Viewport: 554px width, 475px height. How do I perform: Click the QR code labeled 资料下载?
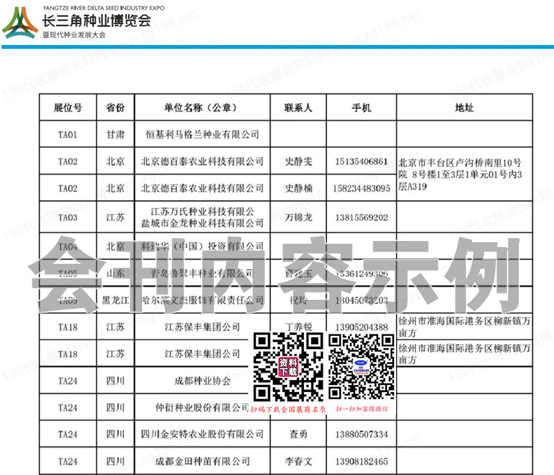point(288,367)
